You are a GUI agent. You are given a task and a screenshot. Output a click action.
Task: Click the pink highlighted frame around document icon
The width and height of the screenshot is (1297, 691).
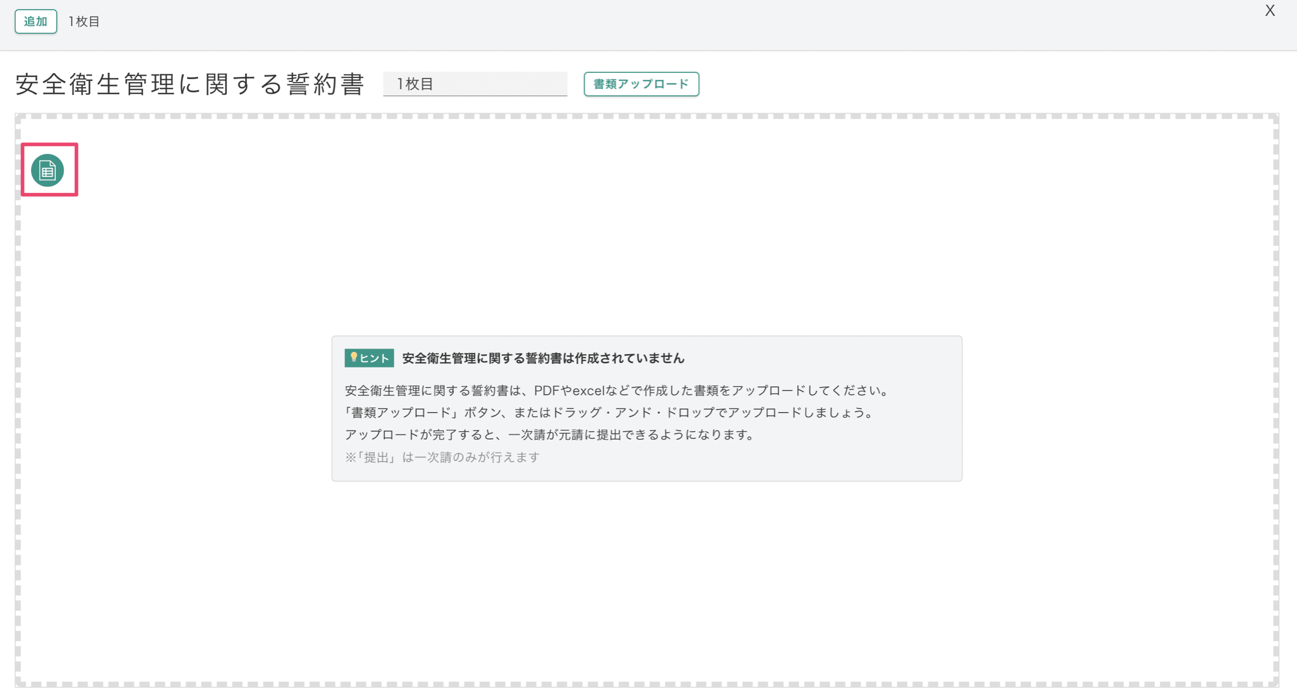coord(49,145)
